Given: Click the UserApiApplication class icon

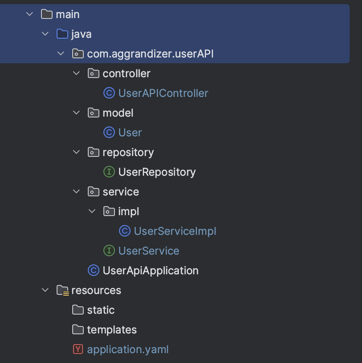Looking at the screenshot, I should (x=93, y=271).
